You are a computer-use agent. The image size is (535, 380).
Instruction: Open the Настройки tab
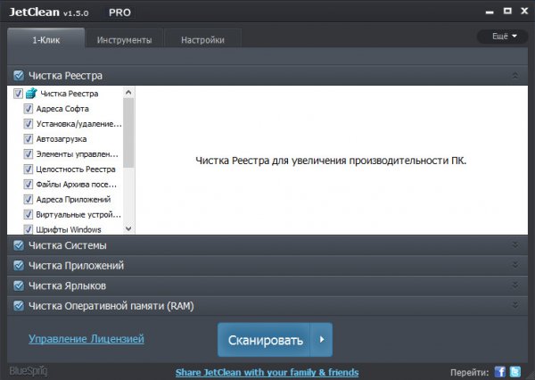click(202, 40)
